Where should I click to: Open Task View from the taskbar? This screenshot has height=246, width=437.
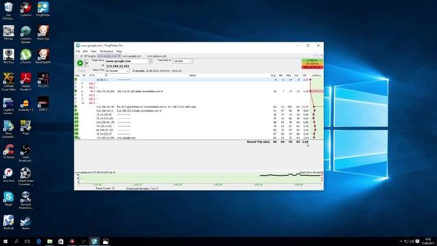(27, 241)
